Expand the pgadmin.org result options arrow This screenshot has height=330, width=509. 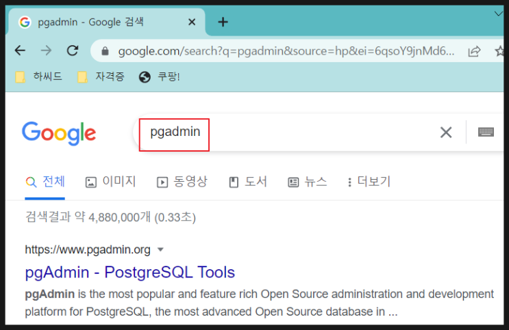pos(160,249)
